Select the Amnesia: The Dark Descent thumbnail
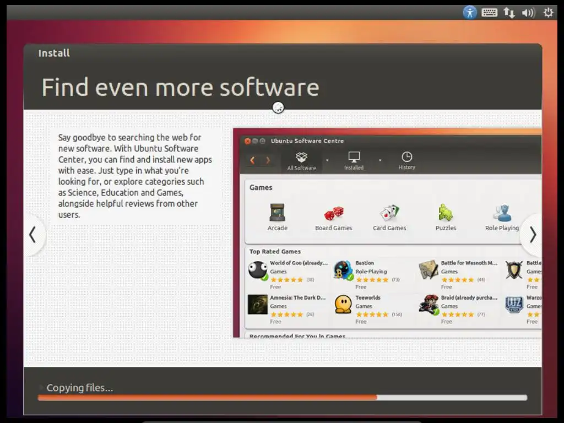The height and width of the screenshot is (423, 564). tap(258, 305)
